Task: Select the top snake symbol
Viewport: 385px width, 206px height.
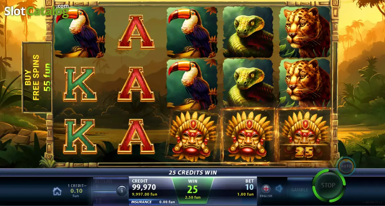Action: [x=248, y=32]
